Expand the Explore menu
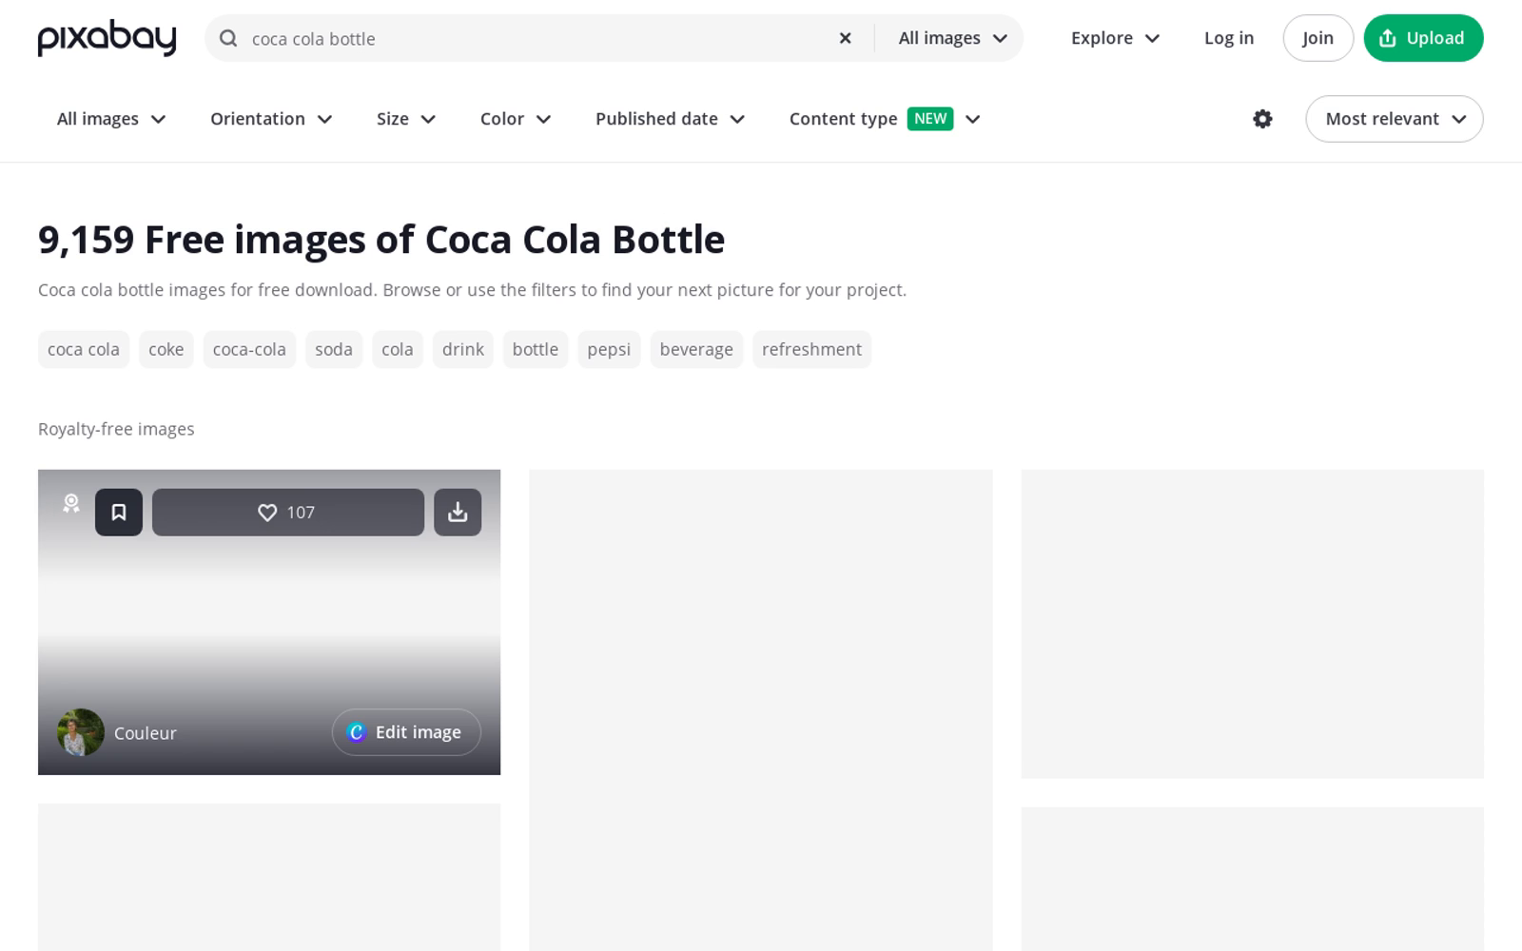The image size is (1522, 951). click(x=1115, y=38)
